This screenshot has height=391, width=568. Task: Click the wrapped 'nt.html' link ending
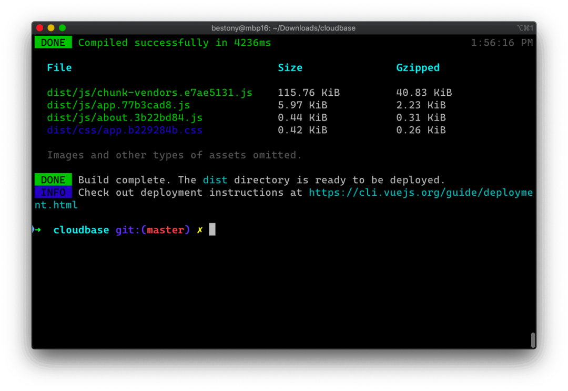[56, 205]
